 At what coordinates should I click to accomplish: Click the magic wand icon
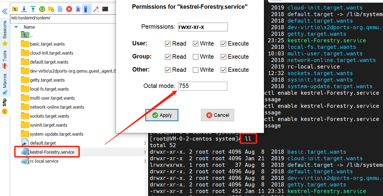96,9
